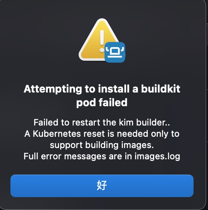Click 'Full error messages are in images.log' line
The width and height of the screenshot is (208, 210).
(102, 156)
